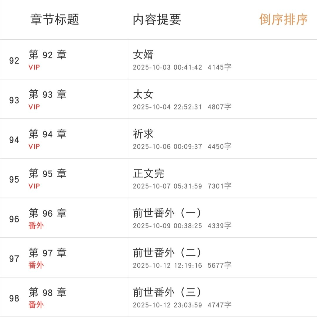Open chapter 第 97 章
The height and width of the screenshot is (317, 317).
48,253
